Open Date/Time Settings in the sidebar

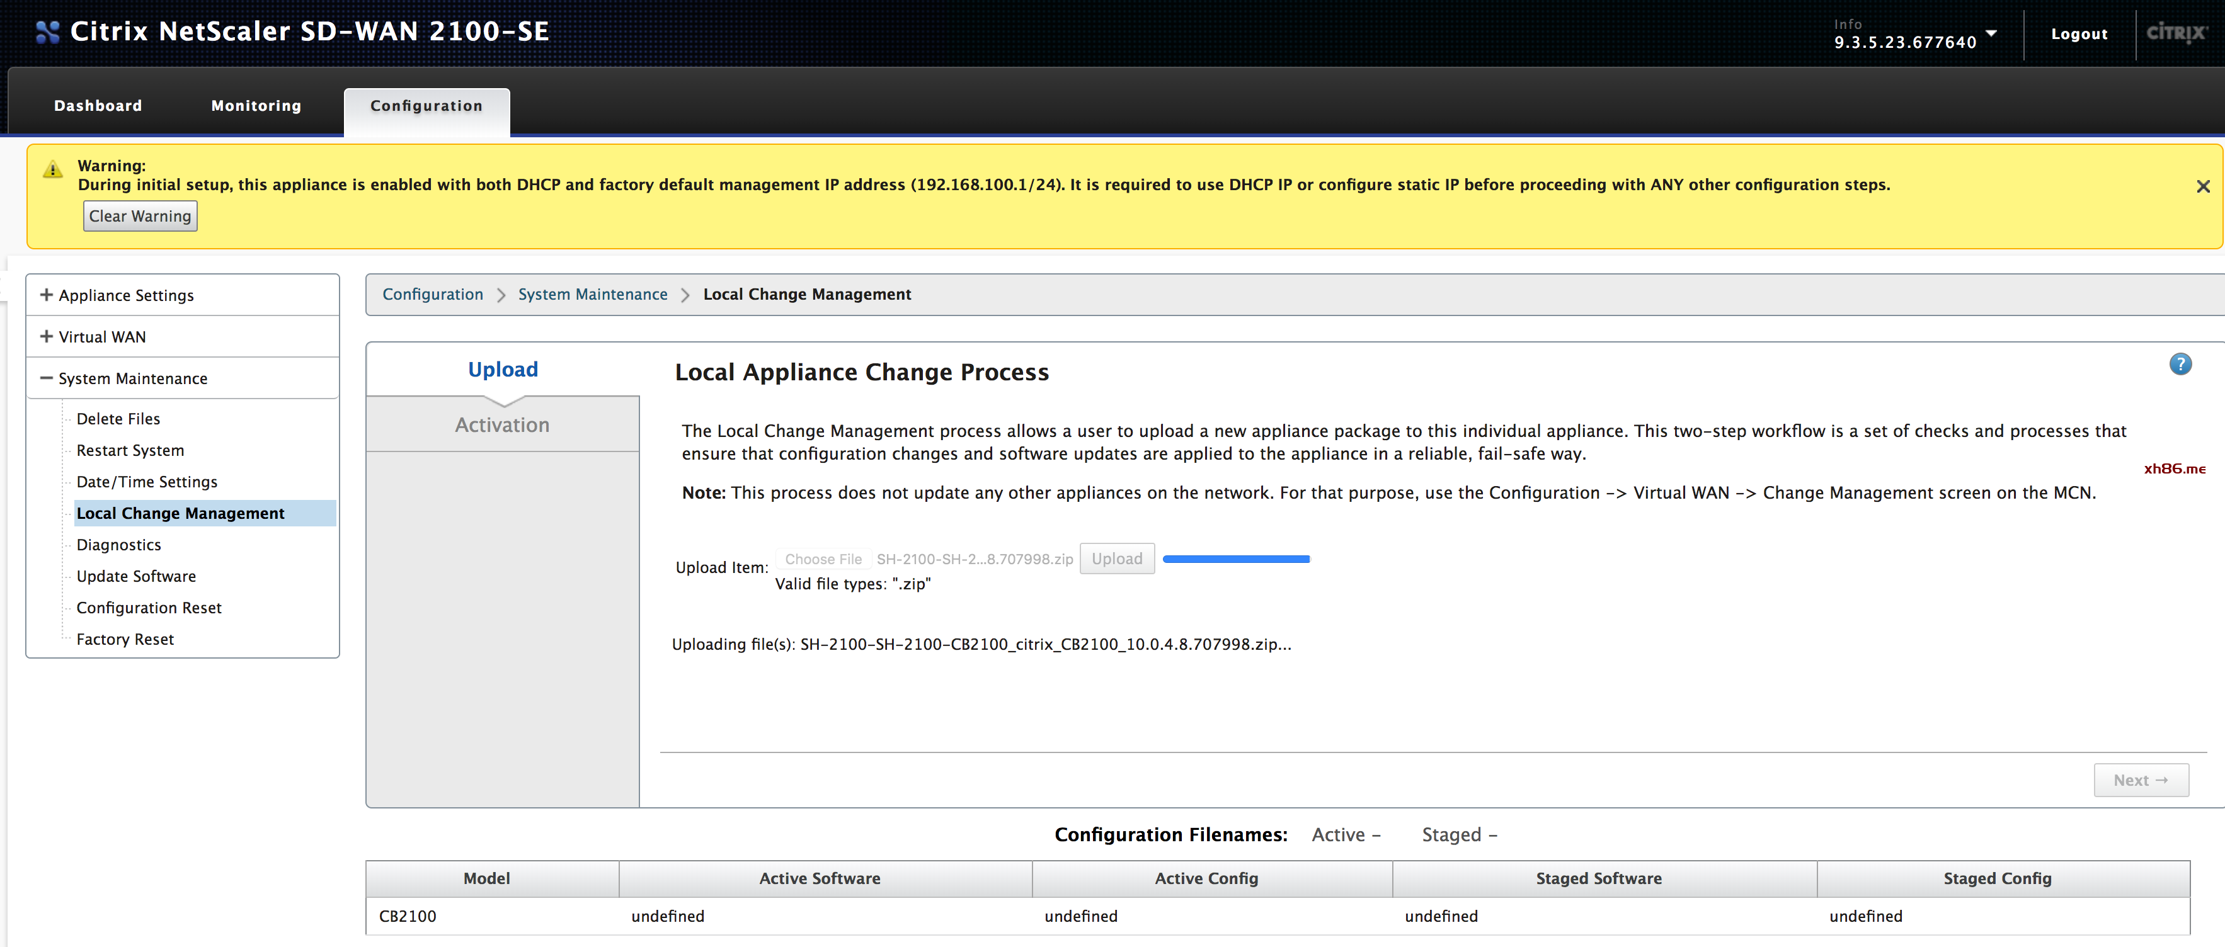point(147,482)
